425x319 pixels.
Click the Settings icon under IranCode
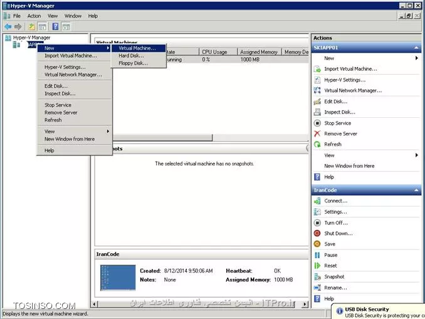(x=317, y=212)
